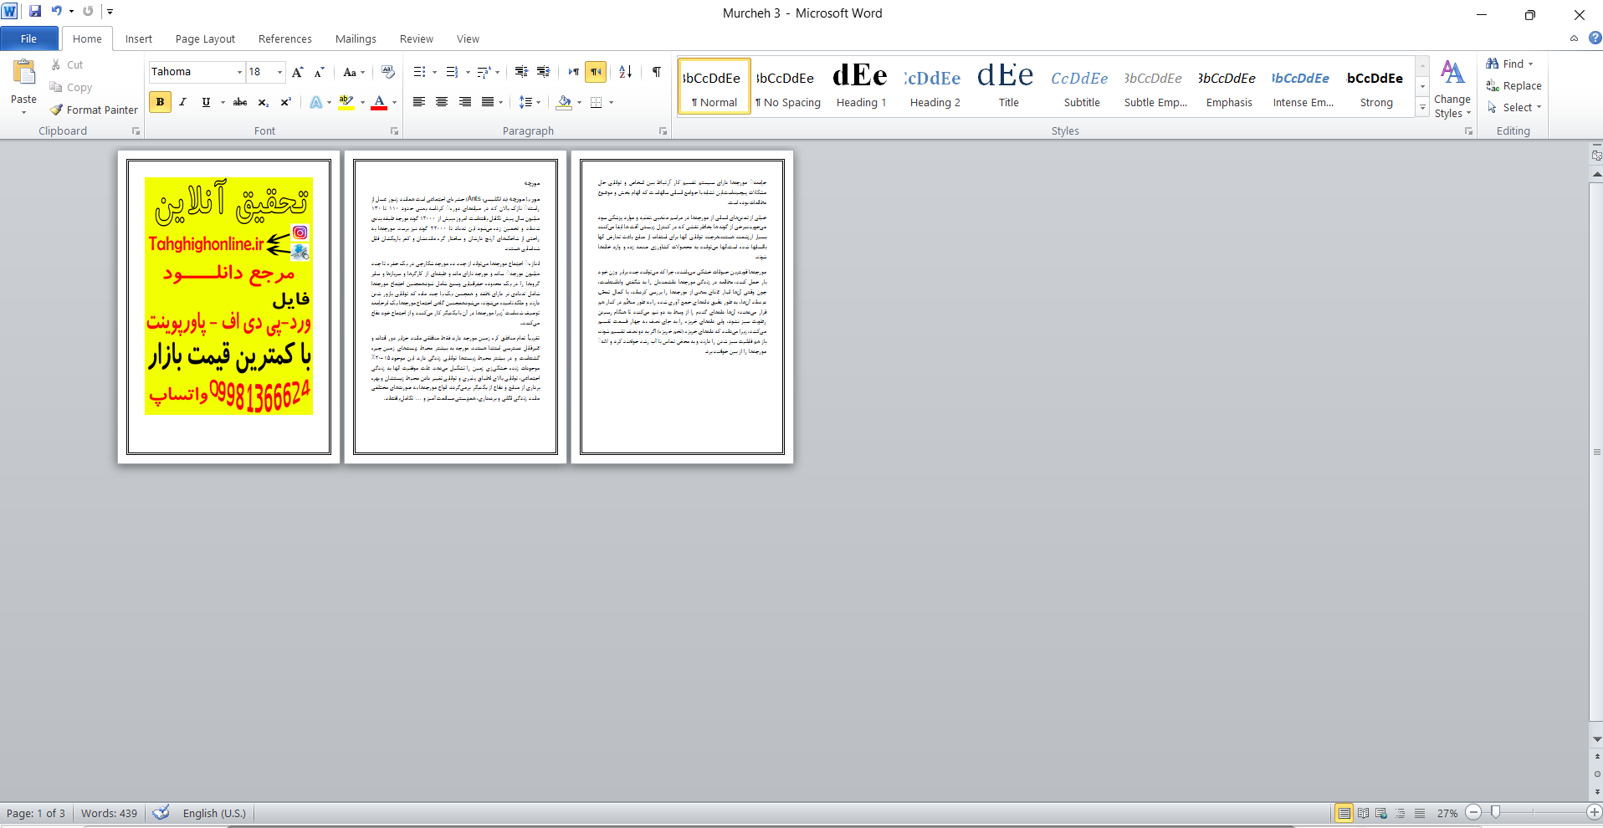Image resolution: width=1603 pixels, height=828 pixels.
Task: Switch to Print Layout view
Action: pos(1344,813)
